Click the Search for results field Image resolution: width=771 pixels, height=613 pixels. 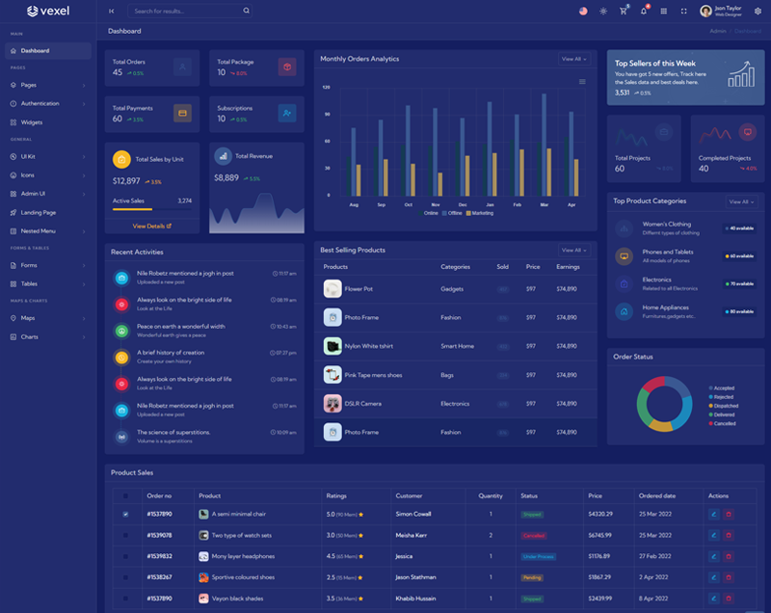pos(187,11)
